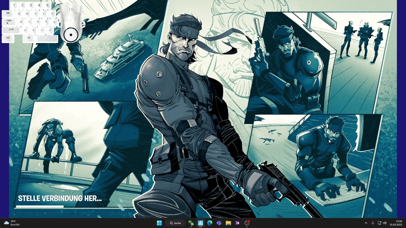Open Microsoft Teams from the taskbar
Screen dimensions: 406x228
(x=219, y=223)
